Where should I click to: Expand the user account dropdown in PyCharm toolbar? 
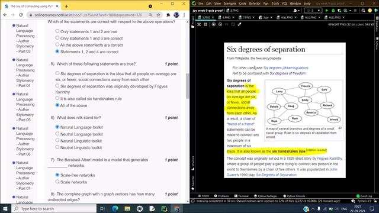(296, 11)
